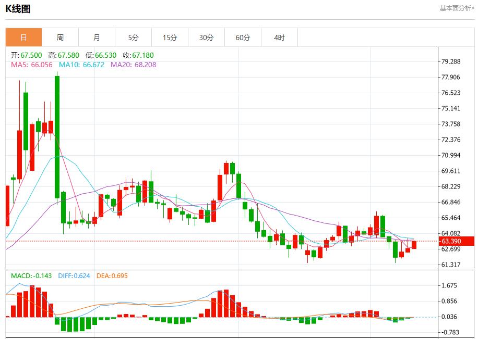Click the tallest green candlestick on the chart

click(x=56, y=135)
